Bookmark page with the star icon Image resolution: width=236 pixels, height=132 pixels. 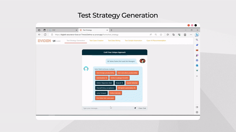click(161, 35)
